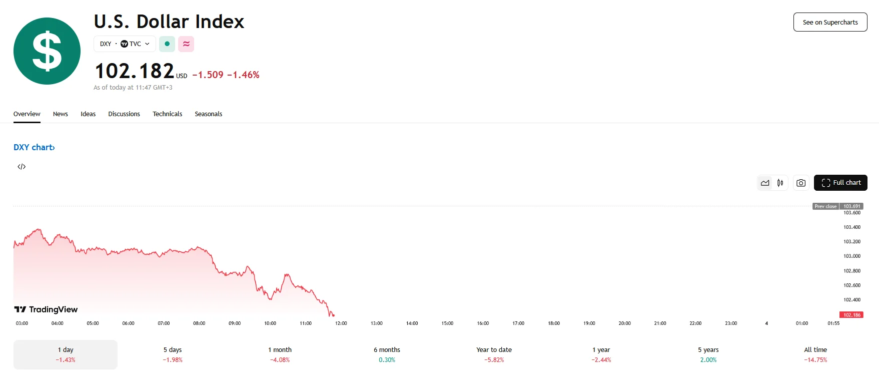The height and width of the screenshot is (379, 879).
Task: Open the Full chart button
Action: [840, 183]
